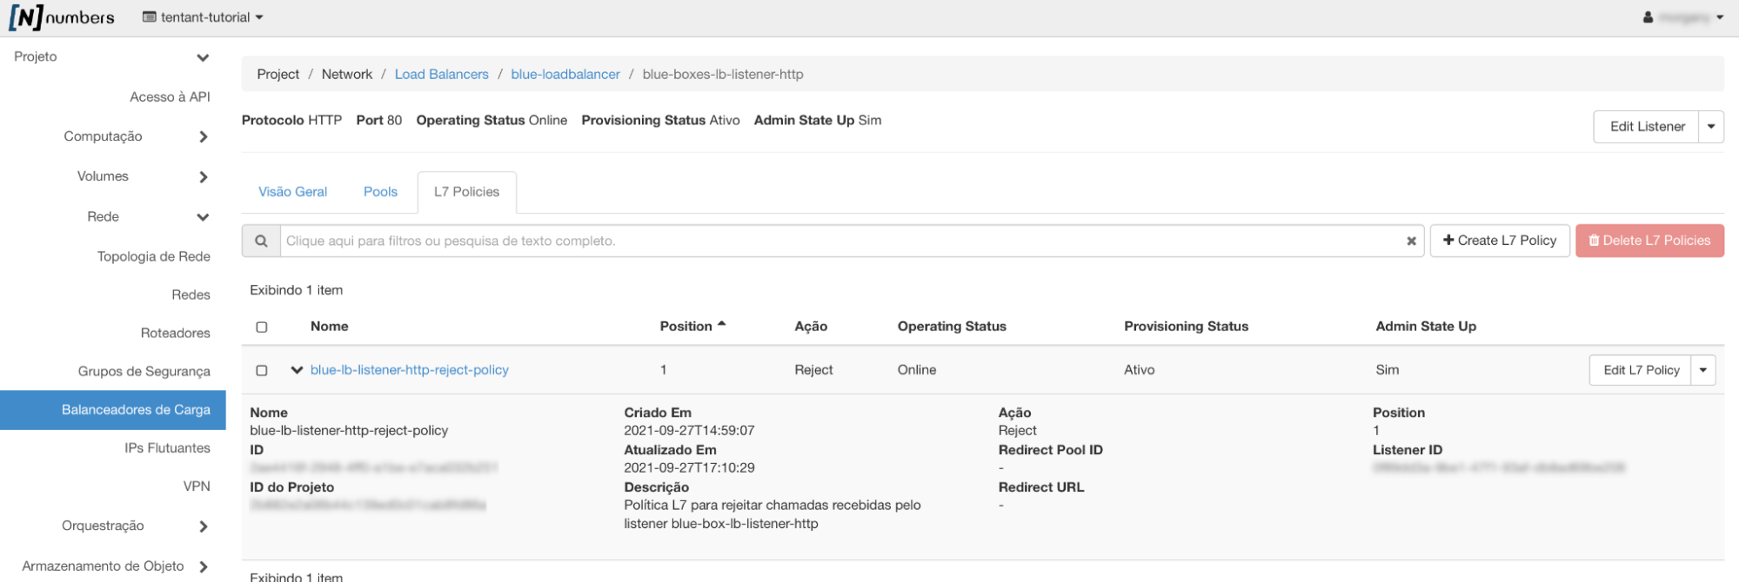Click blue-loadbalancer breadcrumb link

[565, 75]
